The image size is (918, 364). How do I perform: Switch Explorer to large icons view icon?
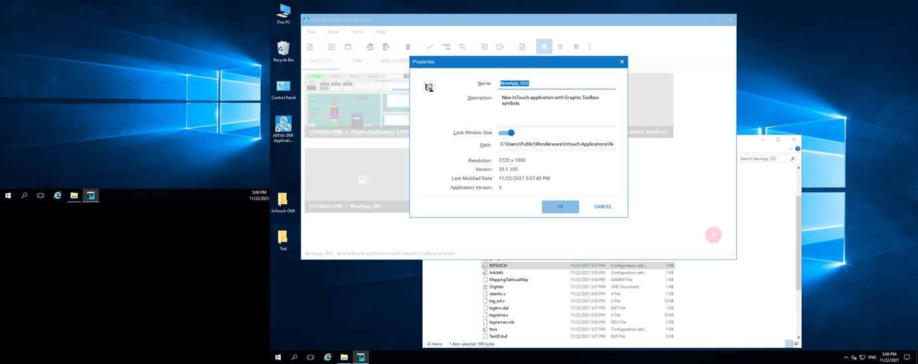796,343
